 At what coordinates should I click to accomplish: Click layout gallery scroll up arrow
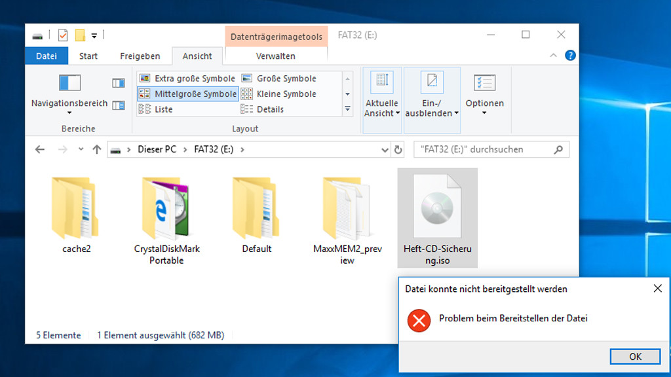coord(347,79)
